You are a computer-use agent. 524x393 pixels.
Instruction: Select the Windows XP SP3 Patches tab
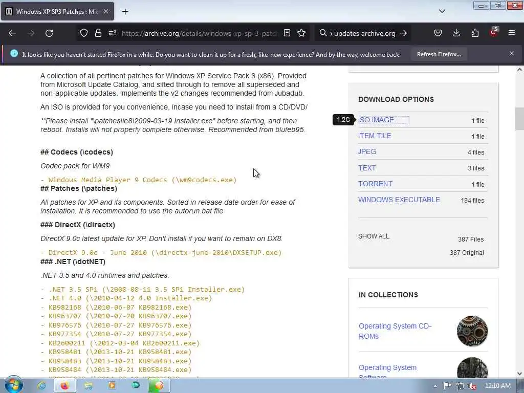57,11
